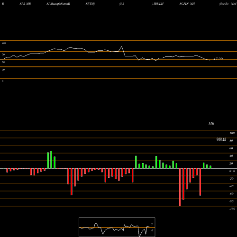Click the 'IBULH' ticker text

tap(158, 4)
